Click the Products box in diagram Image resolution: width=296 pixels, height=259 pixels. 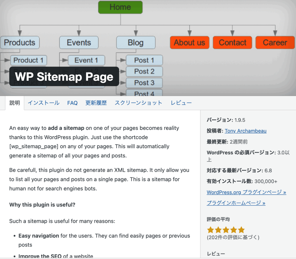pyautogui.click(x=20, y=43)
